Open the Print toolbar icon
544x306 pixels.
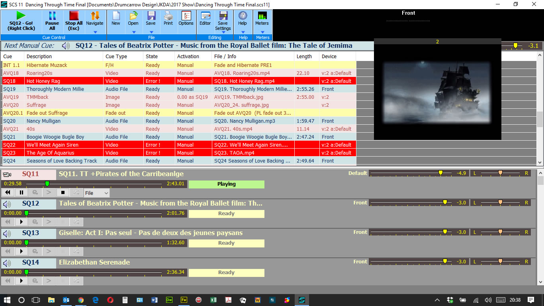click(168, 19)
